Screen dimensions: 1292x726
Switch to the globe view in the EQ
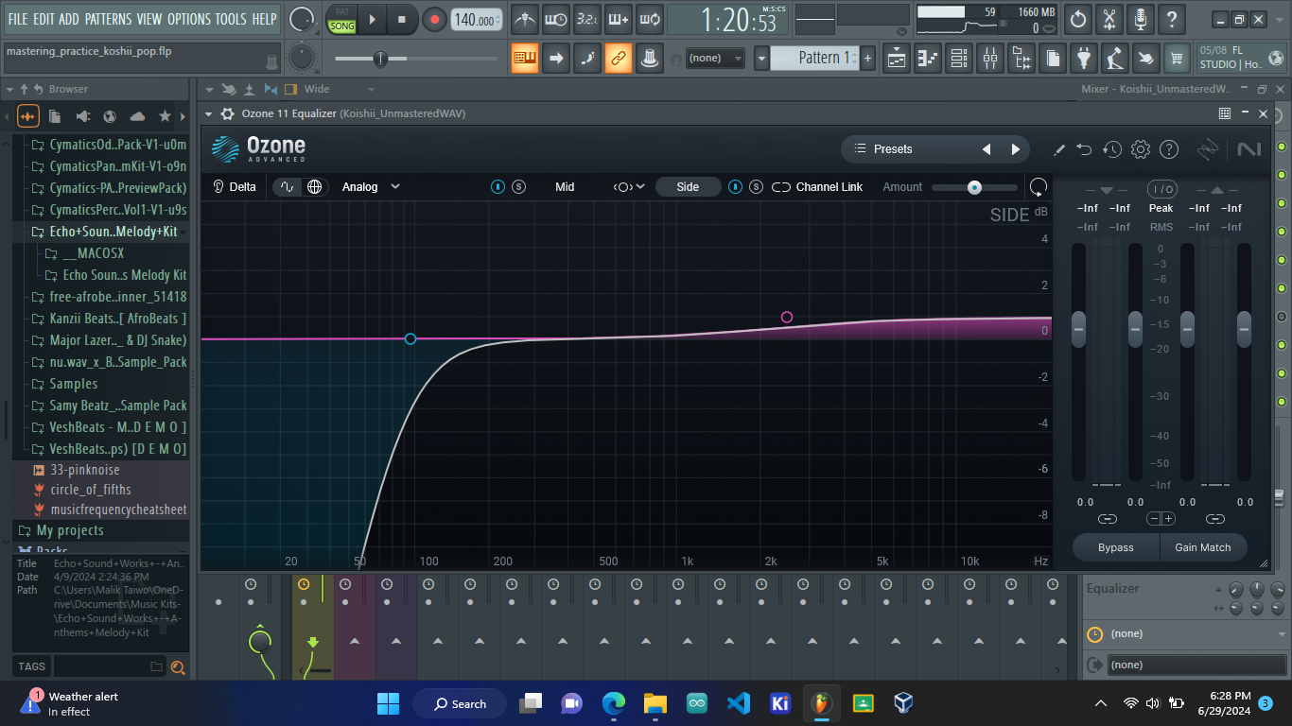click(x=315, y=187)
